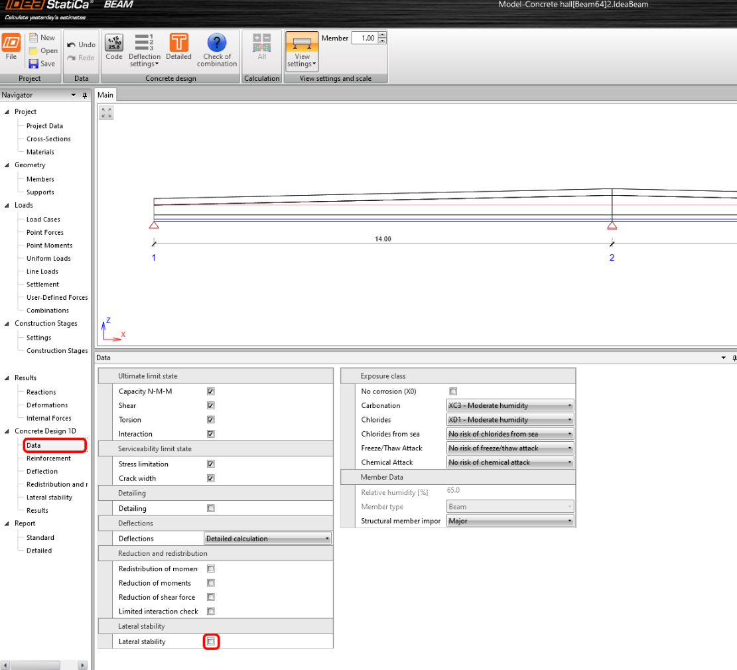Select Reinforcement in the Navigator
Viewport: 737px width, 670px height.
coord(48,458)
